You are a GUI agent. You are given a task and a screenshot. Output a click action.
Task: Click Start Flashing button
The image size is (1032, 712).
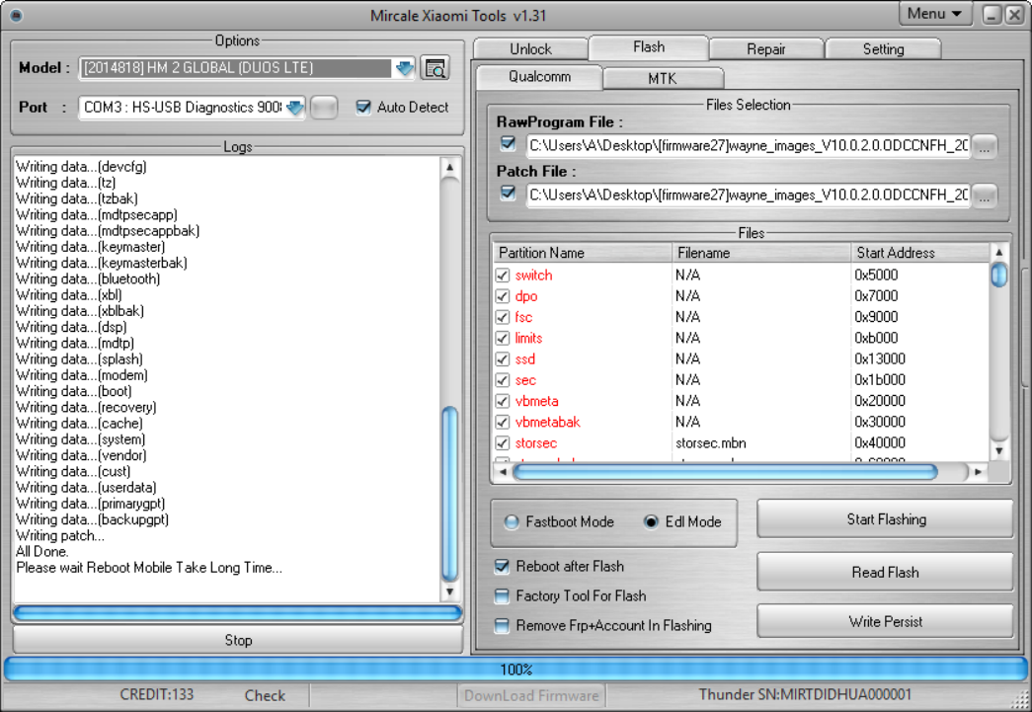tap(886, 519)
